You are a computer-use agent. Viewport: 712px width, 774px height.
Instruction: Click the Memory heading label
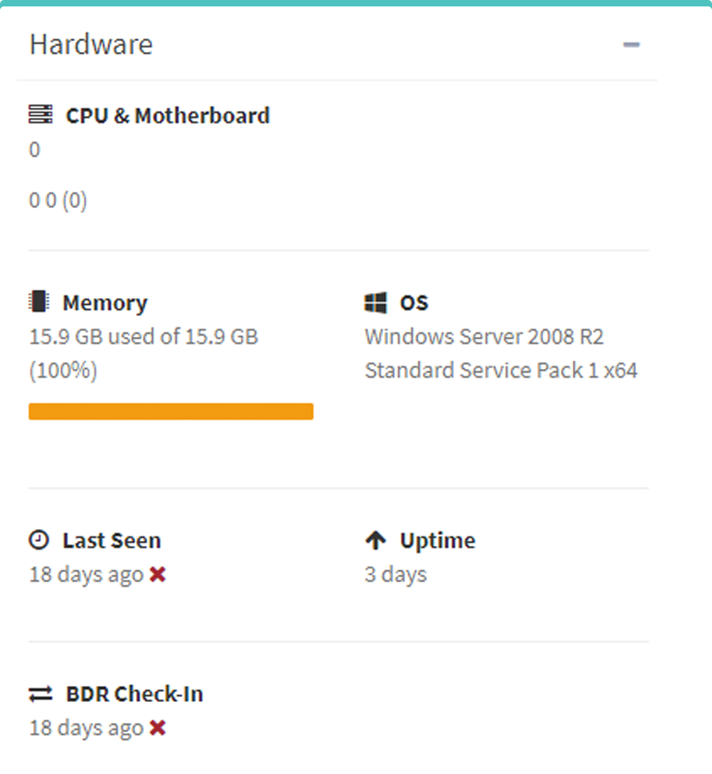tap(105, 303)
